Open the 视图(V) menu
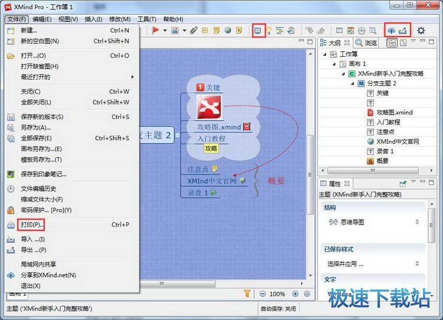 click(x=68, y=19)
